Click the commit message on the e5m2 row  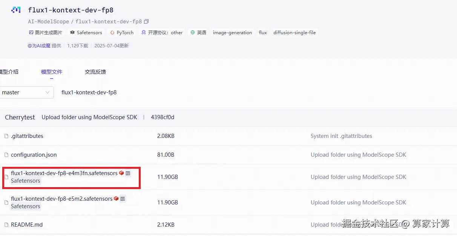[358, 203]
